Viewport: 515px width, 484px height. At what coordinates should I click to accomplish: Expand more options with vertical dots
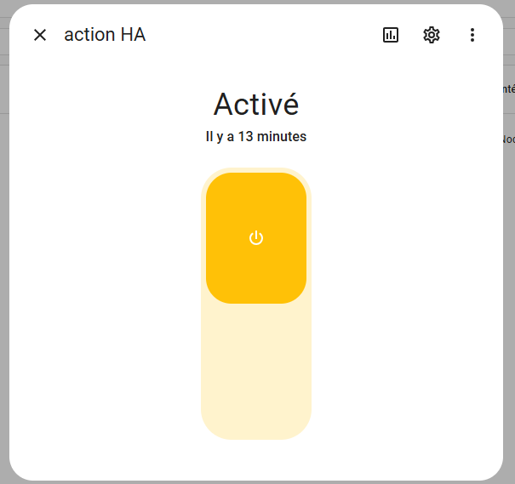472,35
